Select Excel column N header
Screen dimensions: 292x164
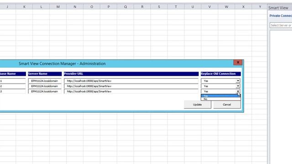(75, 7)
